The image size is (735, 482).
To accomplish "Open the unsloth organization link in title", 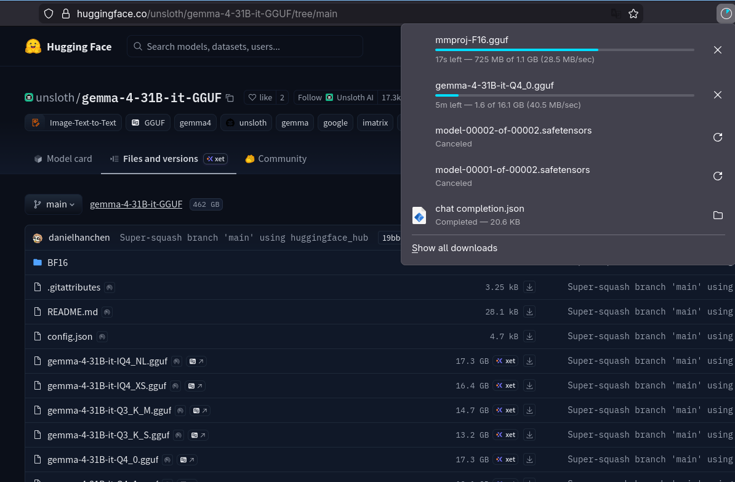I will coord(55,97).
